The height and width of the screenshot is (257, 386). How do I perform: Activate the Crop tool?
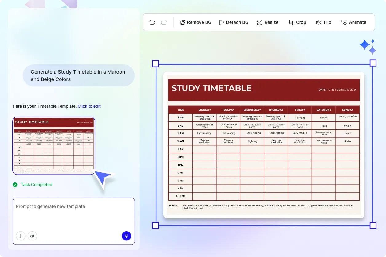(x=297, y=22)
